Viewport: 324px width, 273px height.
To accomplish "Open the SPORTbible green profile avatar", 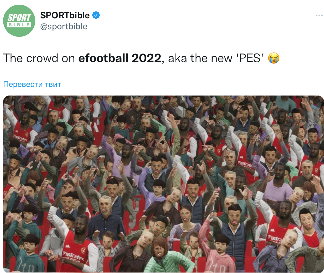I will coord(19,21).
